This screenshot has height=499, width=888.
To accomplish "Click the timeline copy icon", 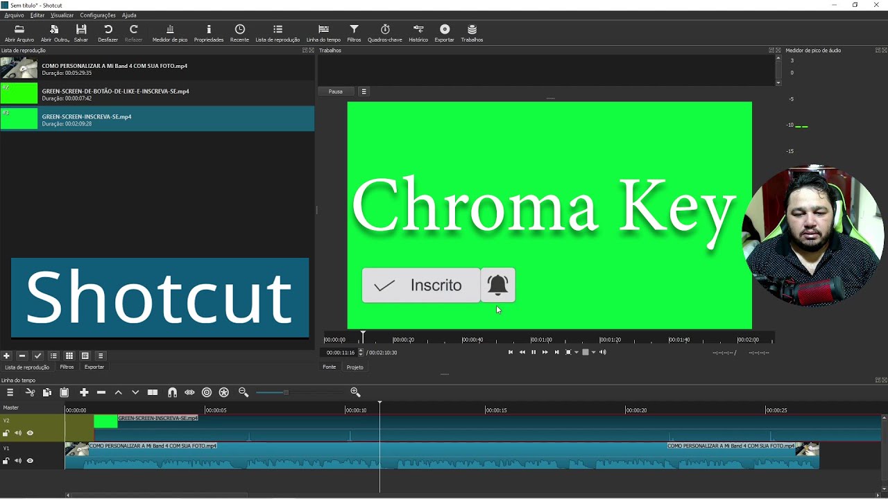I will [47, 392].
